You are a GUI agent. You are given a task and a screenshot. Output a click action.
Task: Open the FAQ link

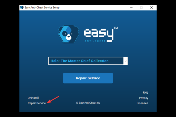tap(145, 93)
